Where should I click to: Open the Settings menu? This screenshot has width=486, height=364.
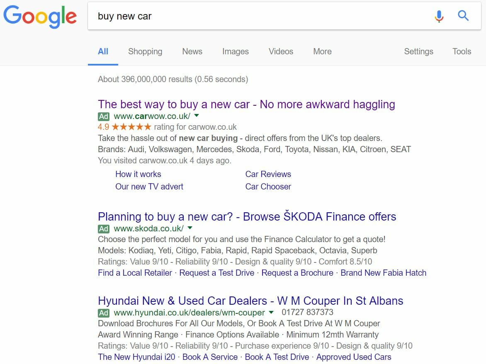point(418,51)
